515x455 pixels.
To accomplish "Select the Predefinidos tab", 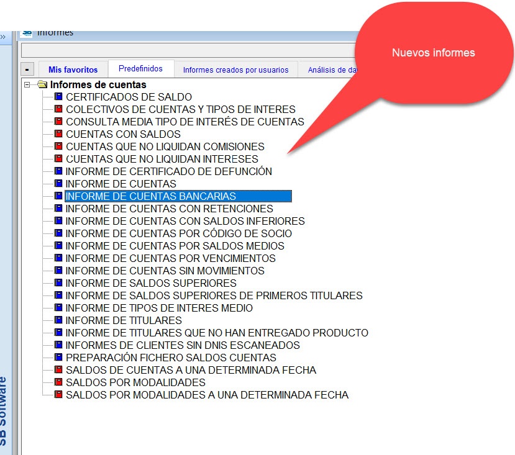I will point(140,68).
